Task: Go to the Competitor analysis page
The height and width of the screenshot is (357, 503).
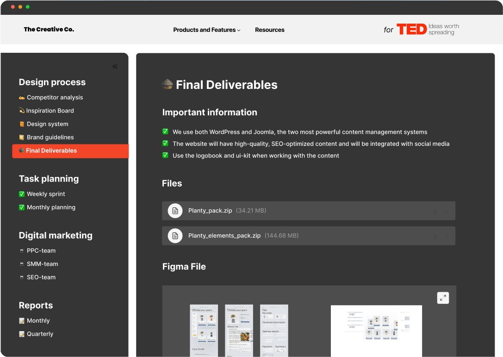Action: tap(55, 98)
